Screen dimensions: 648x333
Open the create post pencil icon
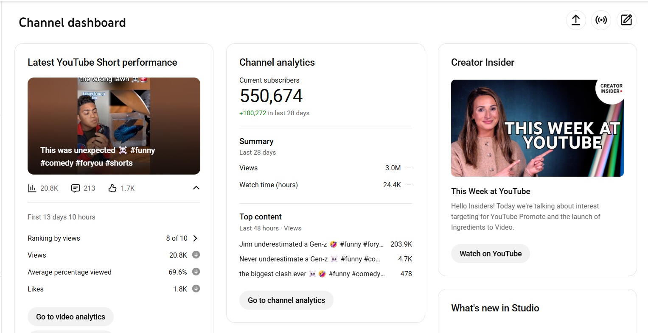pos(626,20)
